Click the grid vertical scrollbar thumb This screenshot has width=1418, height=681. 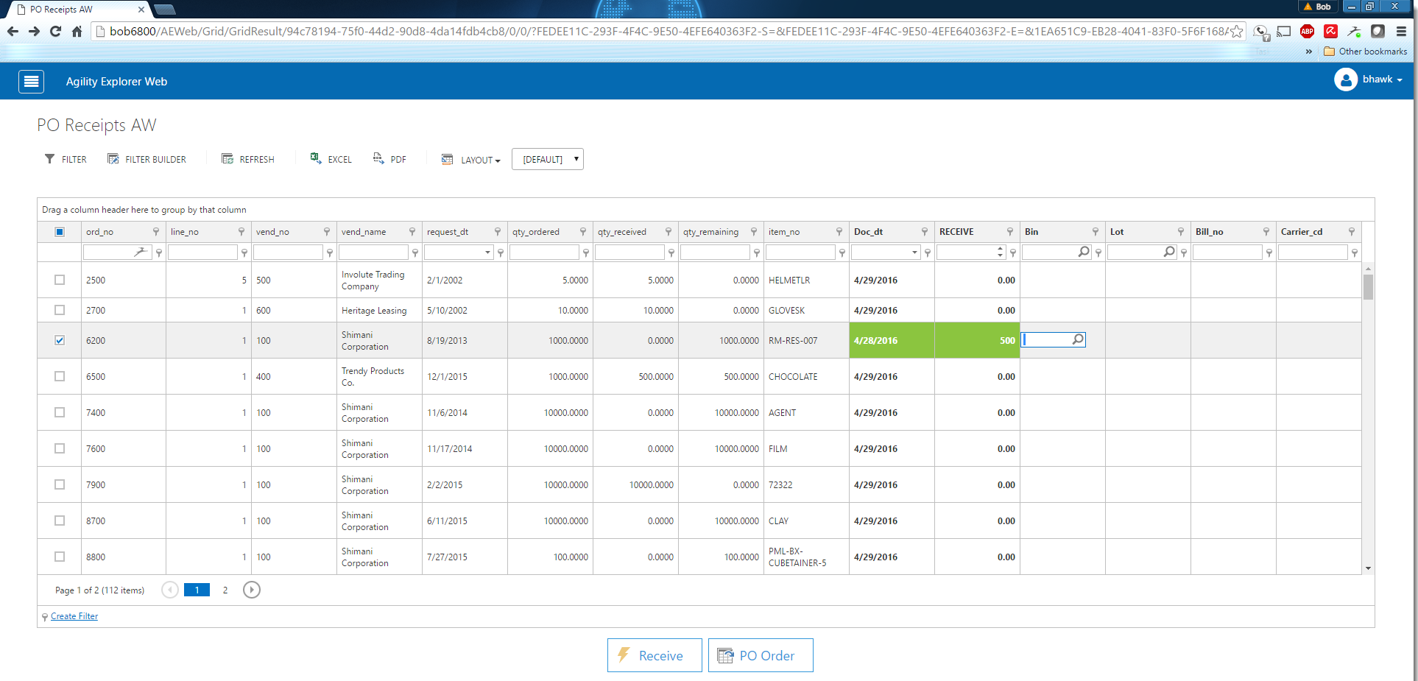[1368, 286]
